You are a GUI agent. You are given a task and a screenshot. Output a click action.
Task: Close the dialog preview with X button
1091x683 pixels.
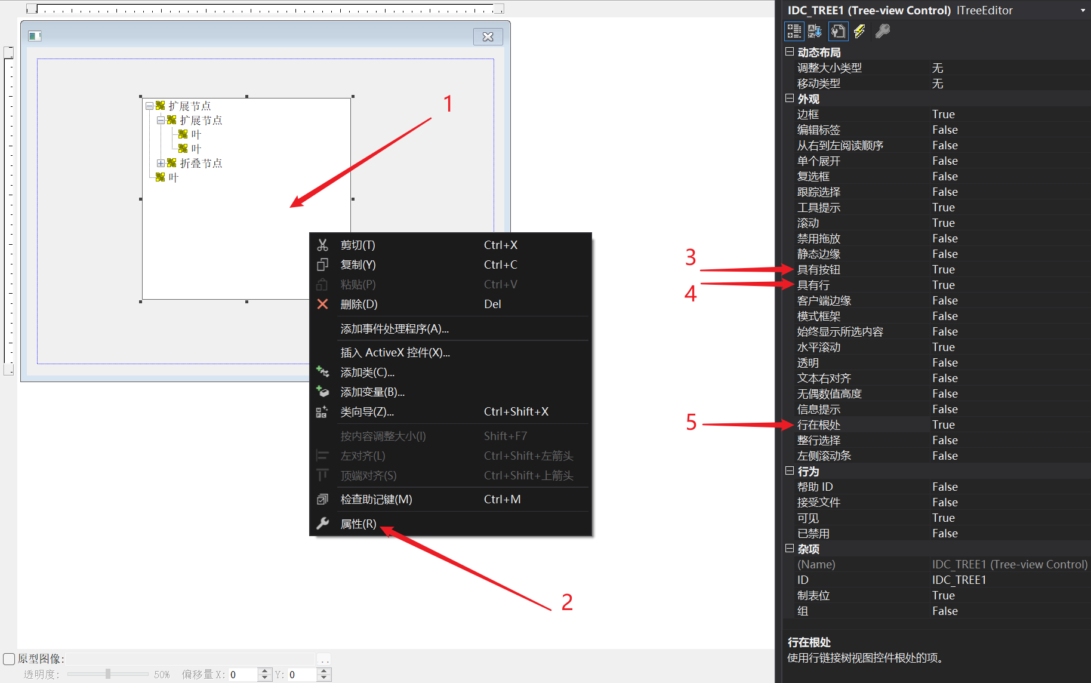click(488, 36)
